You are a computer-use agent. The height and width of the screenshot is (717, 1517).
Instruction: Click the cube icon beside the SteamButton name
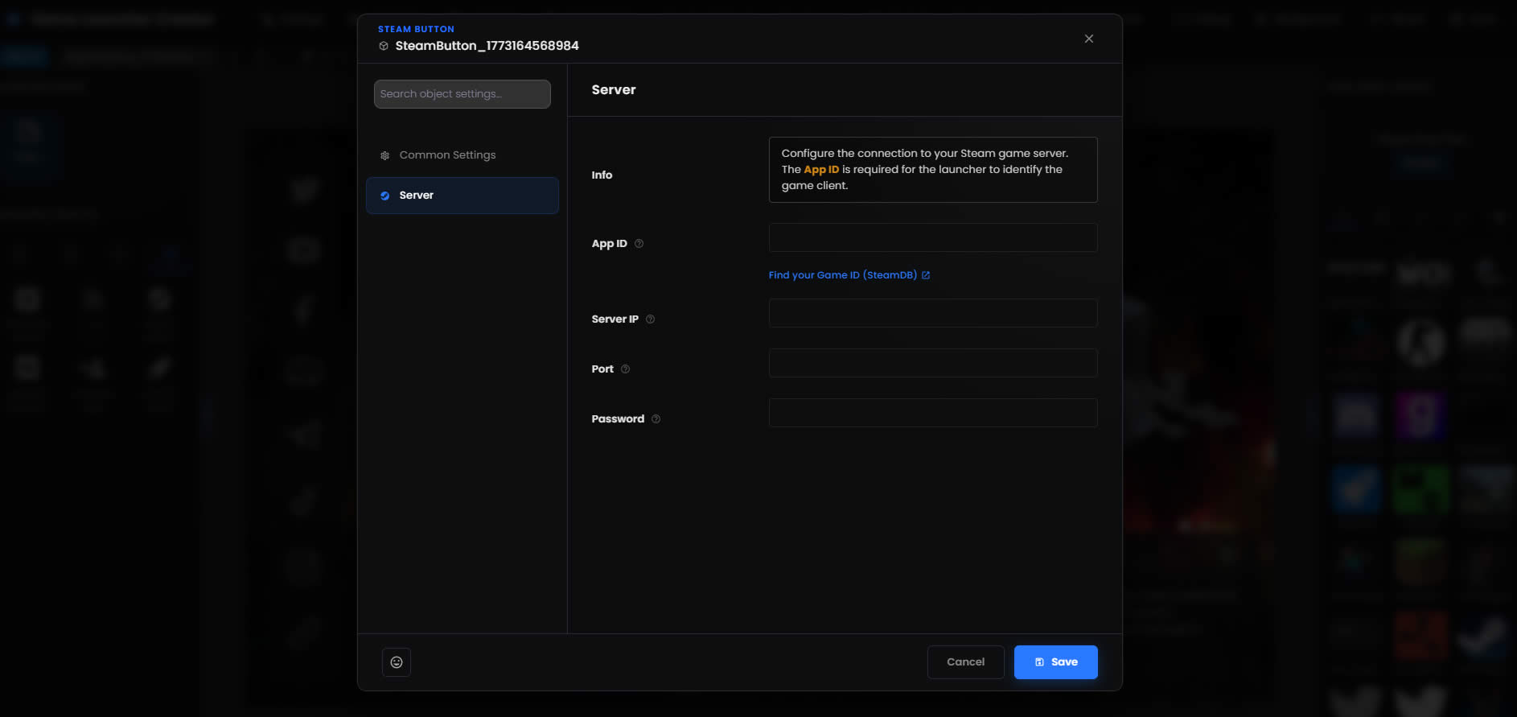point(384,46)
